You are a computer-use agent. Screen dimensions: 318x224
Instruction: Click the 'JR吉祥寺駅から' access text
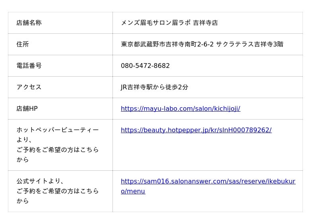pyautogui.click(x=143, y=87)
